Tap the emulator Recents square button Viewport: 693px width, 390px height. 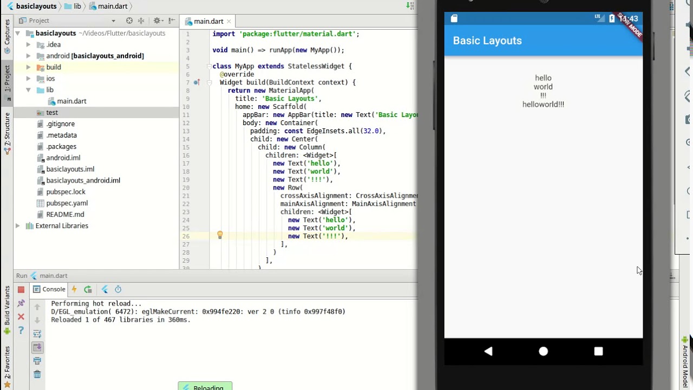point(598,351)
